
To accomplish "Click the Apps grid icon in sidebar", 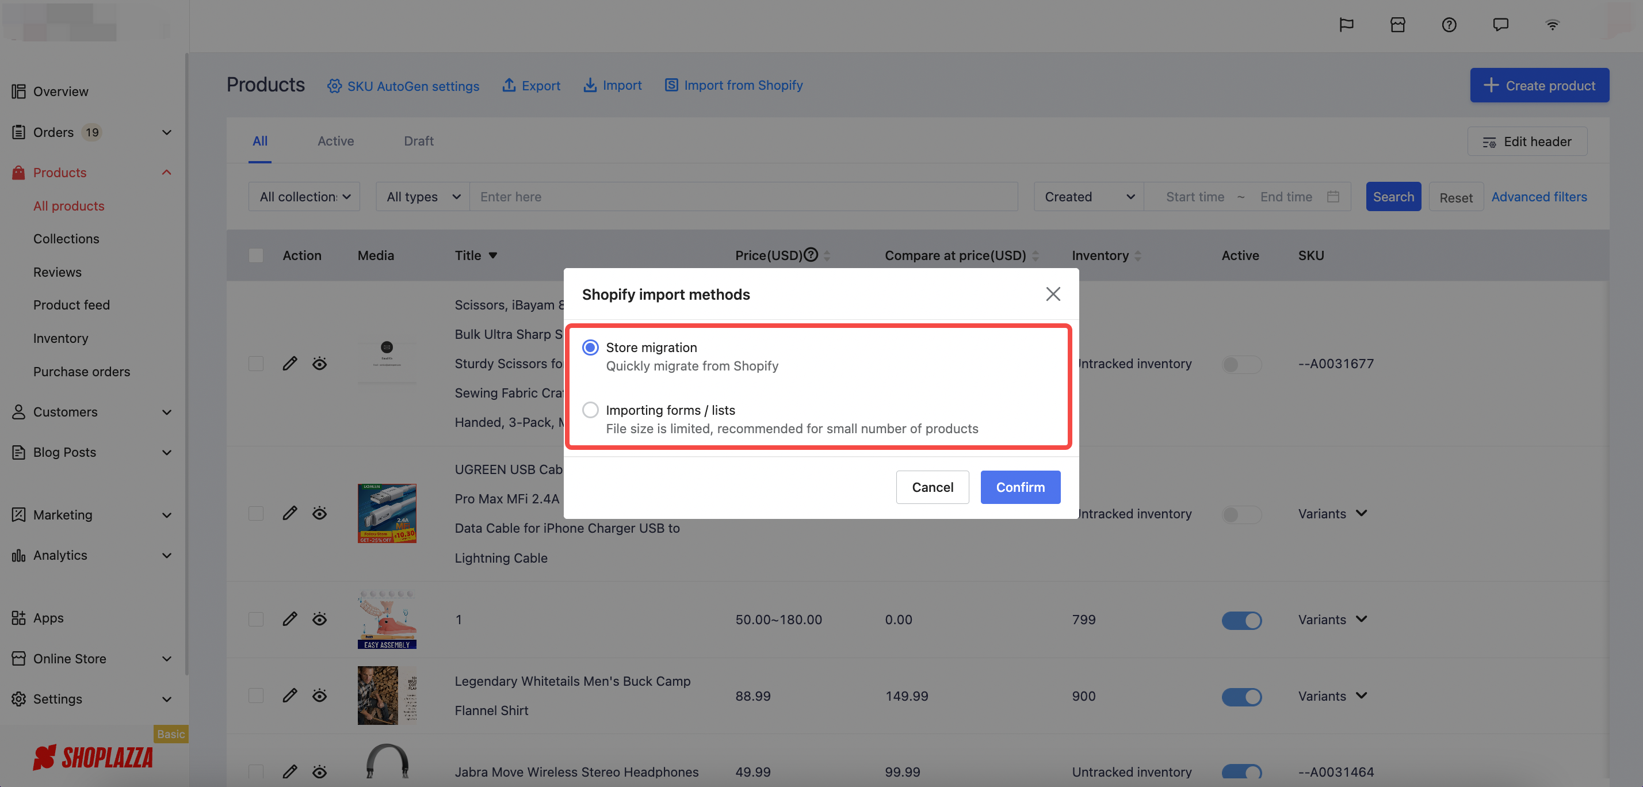I will [18, 617].
